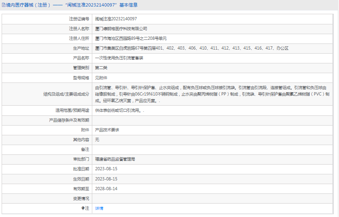Click the 产品名称 label
This screenshot has width=339, height=217.
[x=81, y=58]
